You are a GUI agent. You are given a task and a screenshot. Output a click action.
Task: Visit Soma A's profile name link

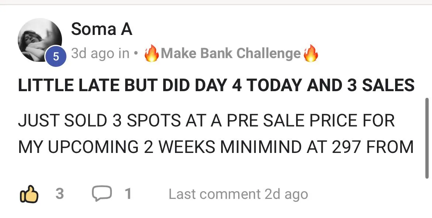(x=102, y=29)
